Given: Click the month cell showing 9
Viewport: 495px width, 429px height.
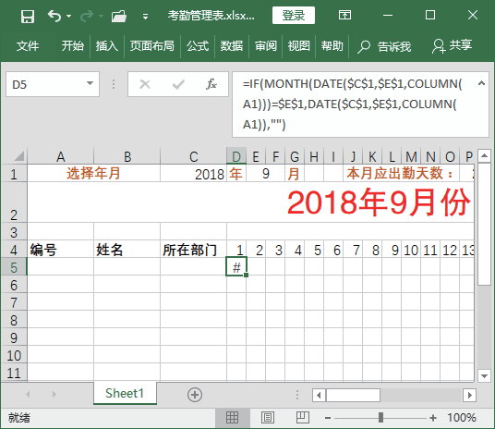Looking at the screenshot, I should coord(266,174).
